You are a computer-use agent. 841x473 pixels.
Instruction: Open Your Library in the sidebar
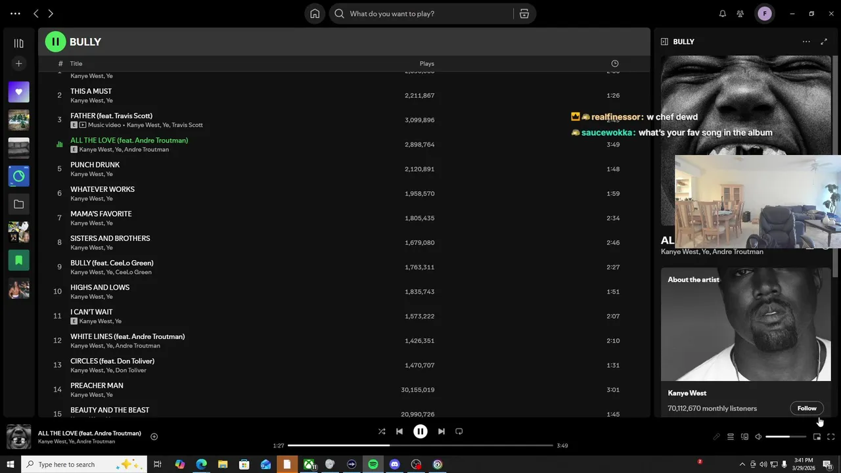[18, 43]
